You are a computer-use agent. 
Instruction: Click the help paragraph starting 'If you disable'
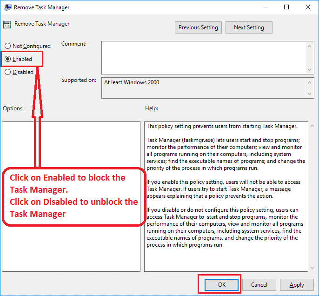point(225,227)
